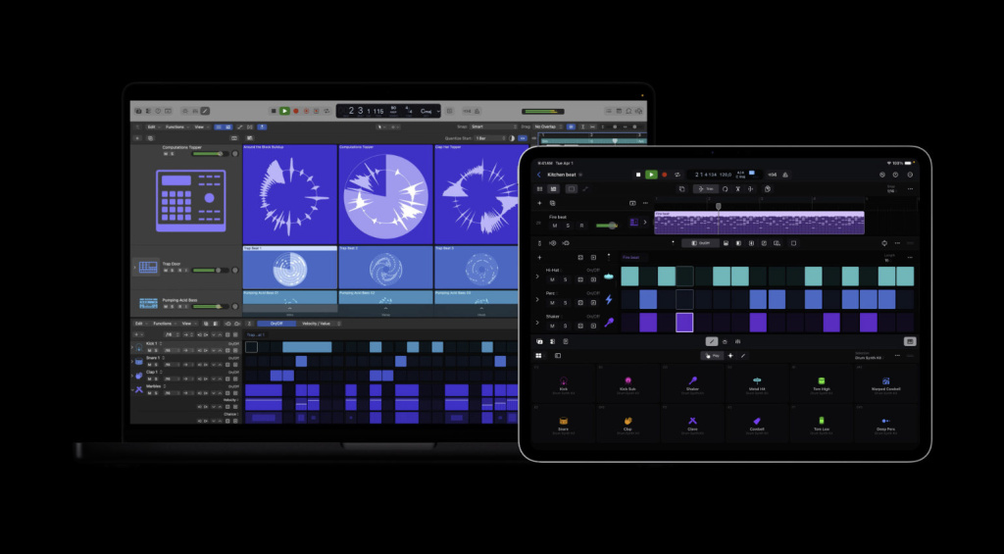Select the Loop tool icon on iPad
Image resolution: width=1004 pixels, height=554 pixels.
click(725, 189)
